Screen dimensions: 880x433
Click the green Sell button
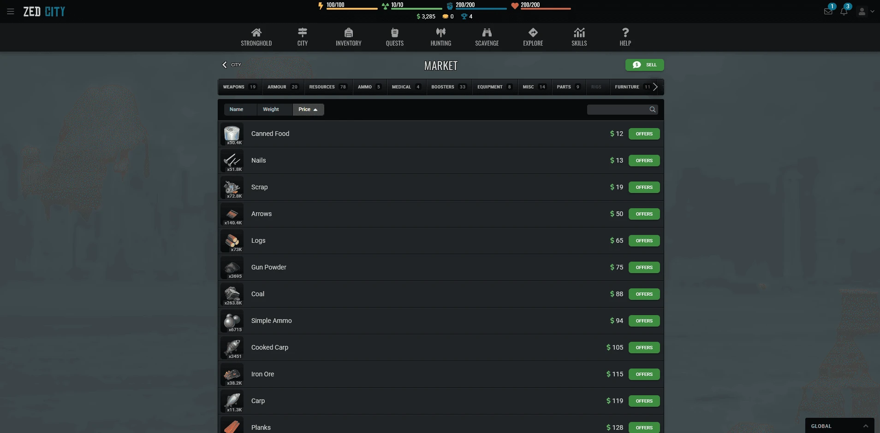644,65
